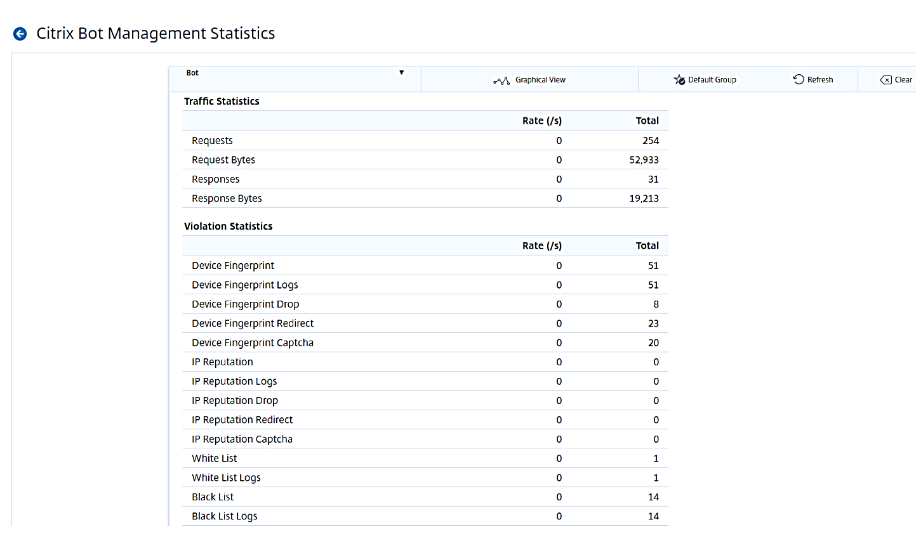Select the Device Fingerprint Captcha row
This screenshot has height=534, width=916.
click(253, 343)
